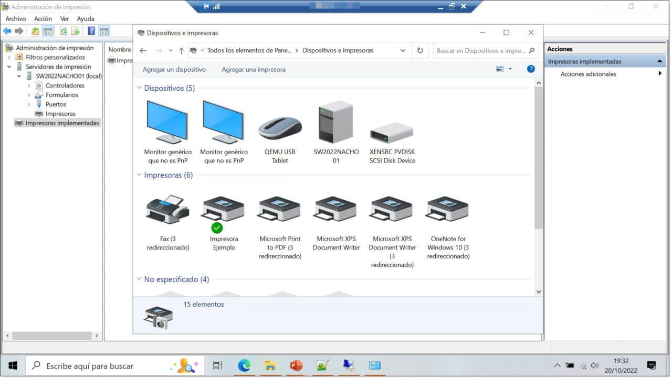Click the up-one-level folder icon in toolbar
The image size is (672, 379).
pyautogui.click(x=35, y=31)
